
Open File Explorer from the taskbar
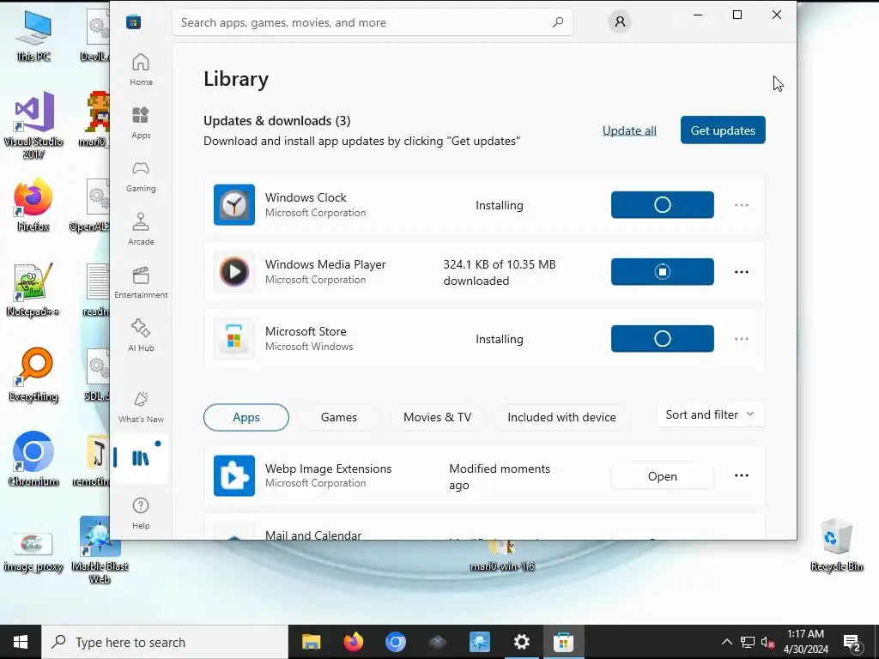coord(311,642)
